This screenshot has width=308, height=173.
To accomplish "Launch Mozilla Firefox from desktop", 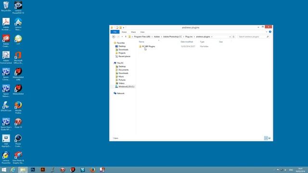I will (x=18, y=108).
